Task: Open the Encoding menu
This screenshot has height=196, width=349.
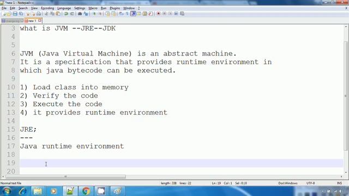Action: [x=47, y=8]
